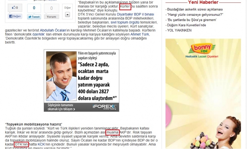Open headline 'Düğüm Kara Kuvvetleri'nde'
This screenshot has width=247, height=149.
tap(187, 25)
